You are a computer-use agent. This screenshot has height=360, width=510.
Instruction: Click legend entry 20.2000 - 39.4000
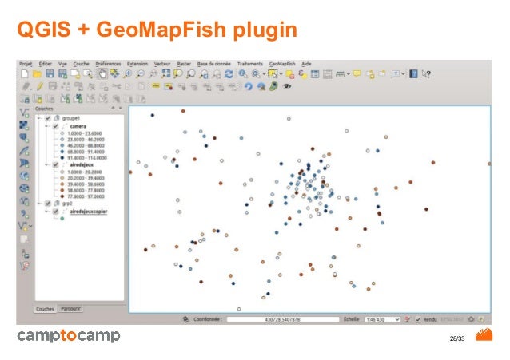point(86,178)
